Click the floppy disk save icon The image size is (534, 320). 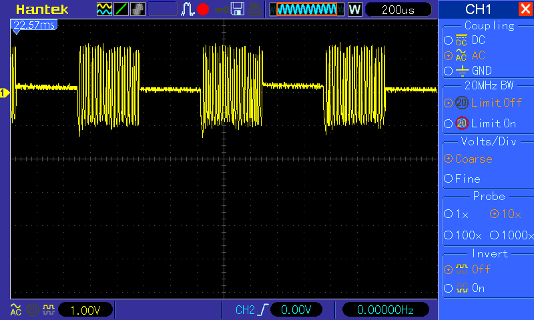(238, 9)
